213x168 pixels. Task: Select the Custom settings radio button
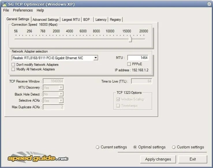174,147
